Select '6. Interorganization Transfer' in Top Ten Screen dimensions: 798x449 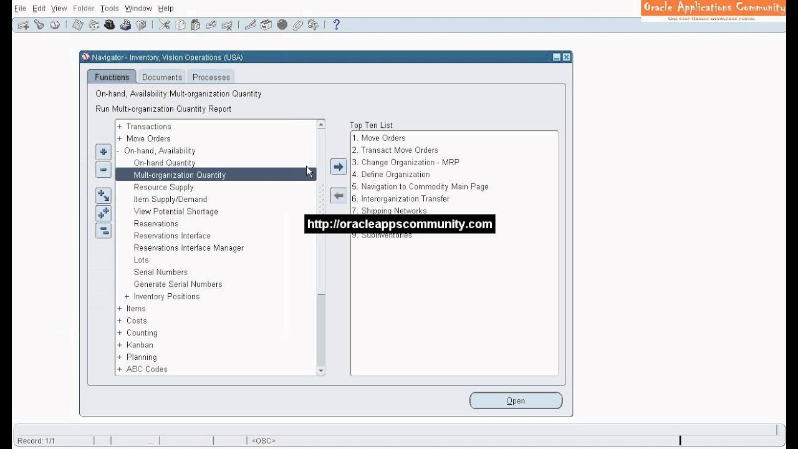pos(401,199)
